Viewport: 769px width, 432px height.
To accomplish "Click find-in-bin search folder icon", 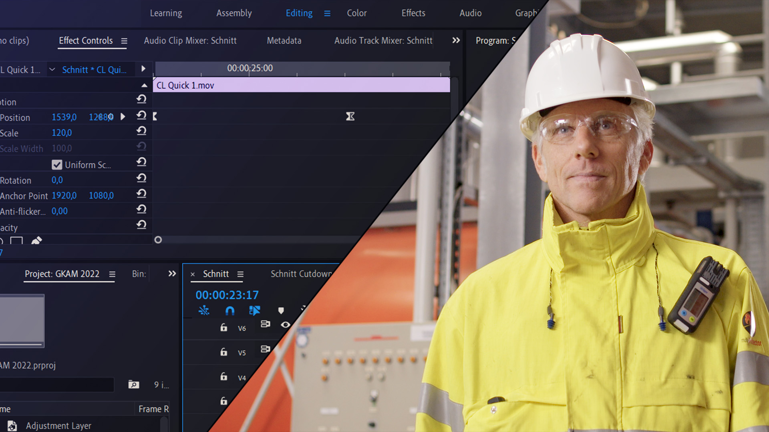I will click(x=133, y=385).
